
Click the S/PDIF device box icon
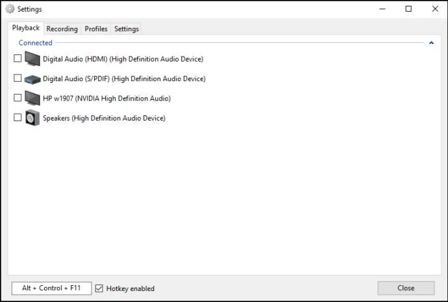click(32, 79)
